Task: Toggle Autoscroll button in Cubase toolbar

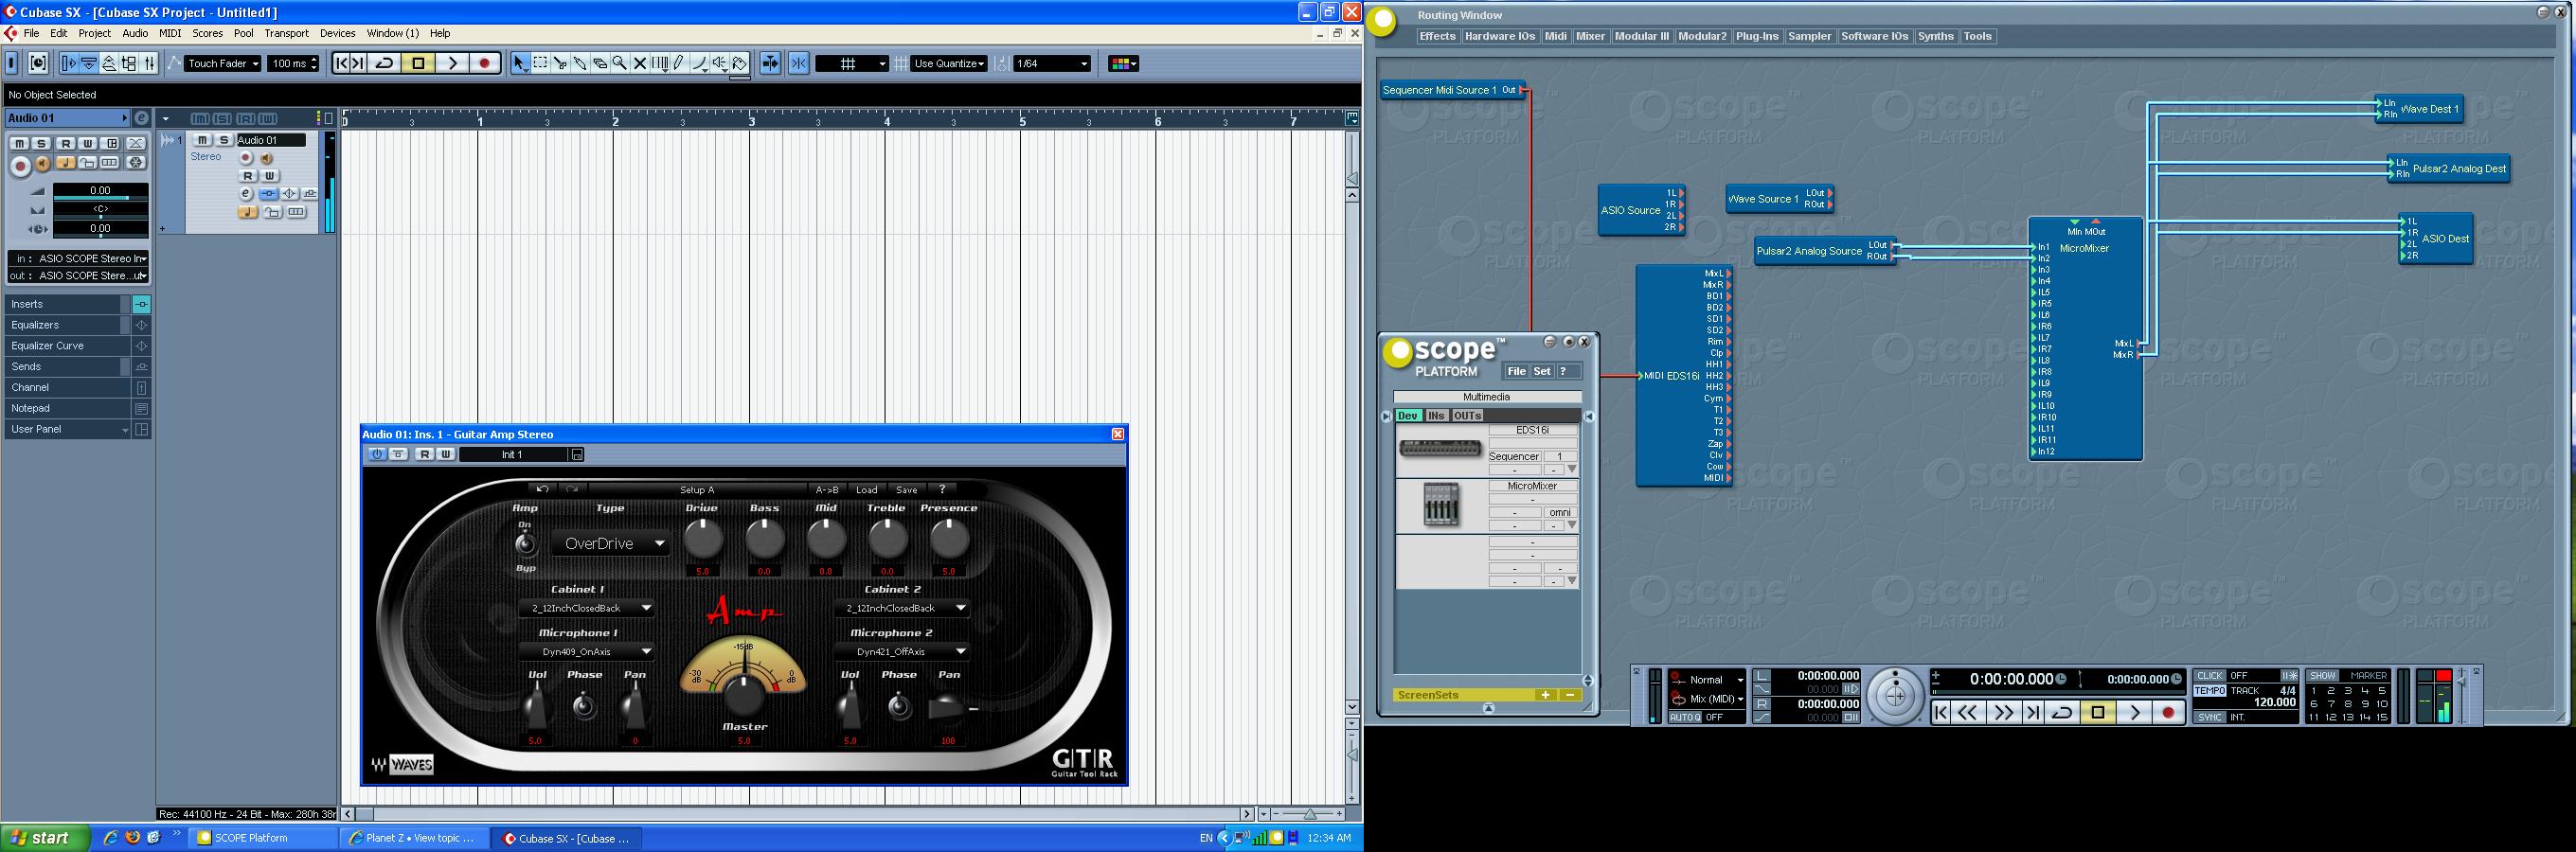Action: coord(770,63)
